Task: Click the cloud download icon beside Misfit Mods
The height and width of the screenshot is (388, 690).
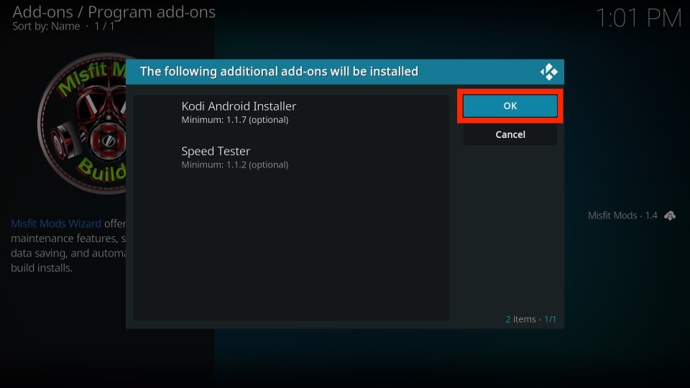Action: point(670,216)
